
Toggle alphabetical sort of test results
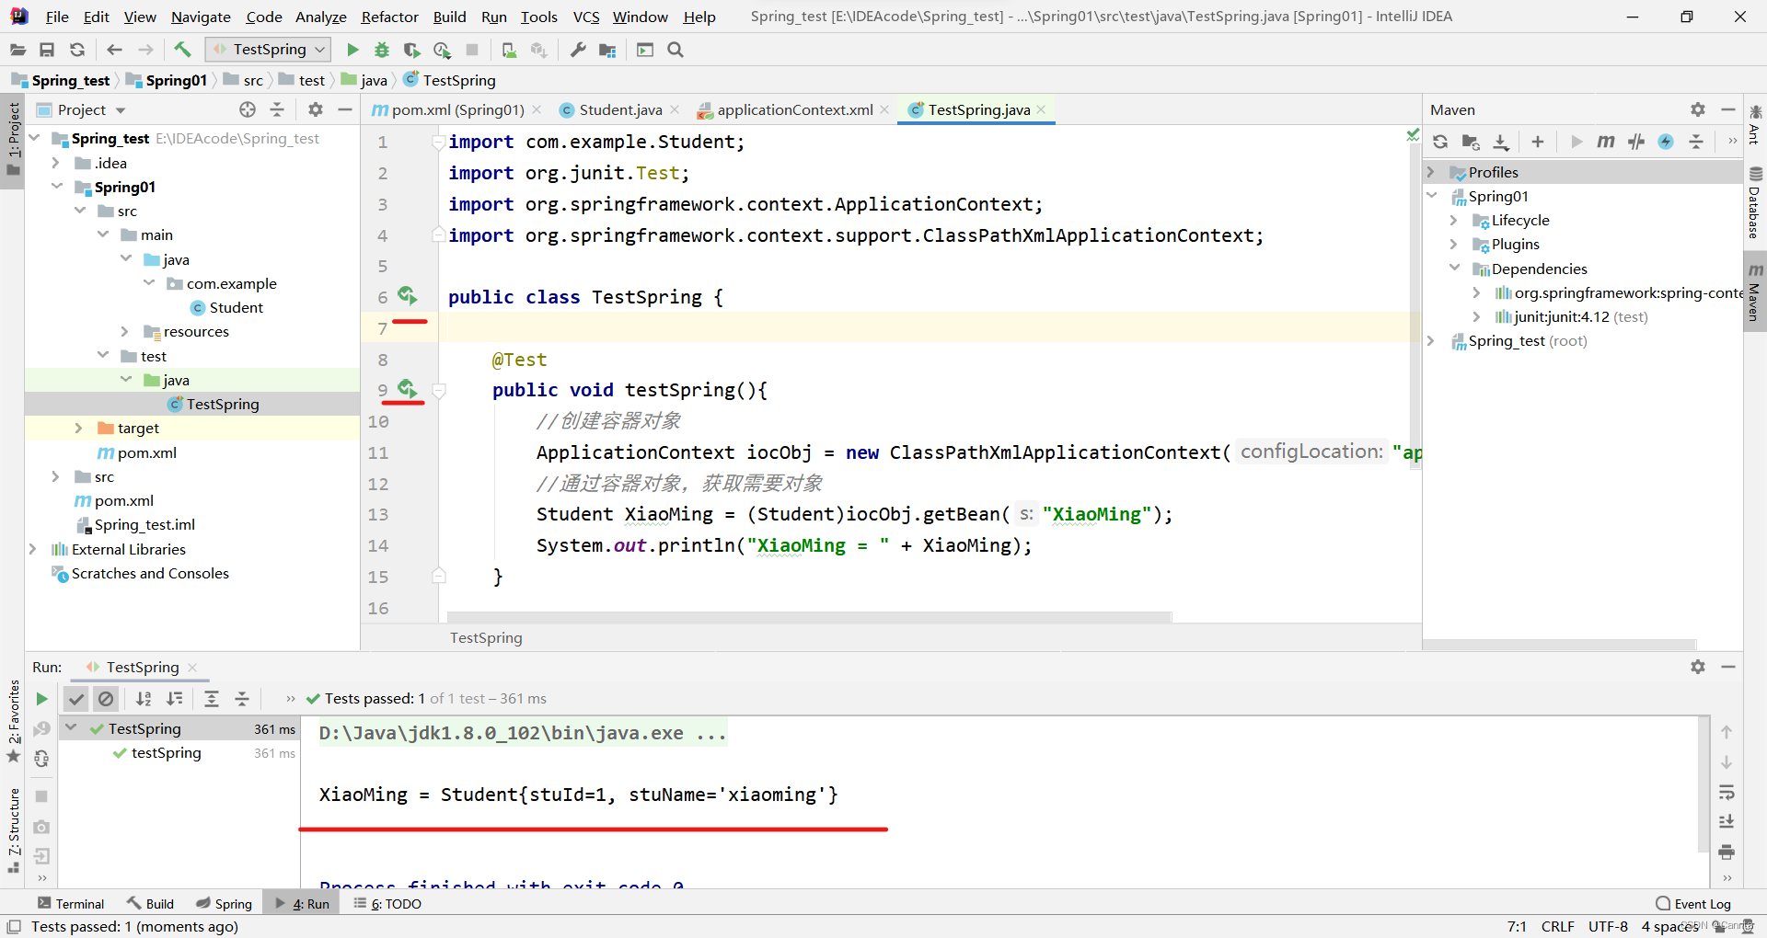pos(144,699)
